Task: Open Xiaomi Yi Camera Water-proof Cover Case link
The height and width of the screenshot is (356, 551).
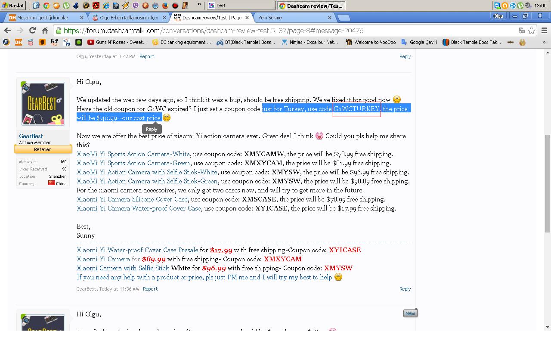Action: click(x=139, y=208)
